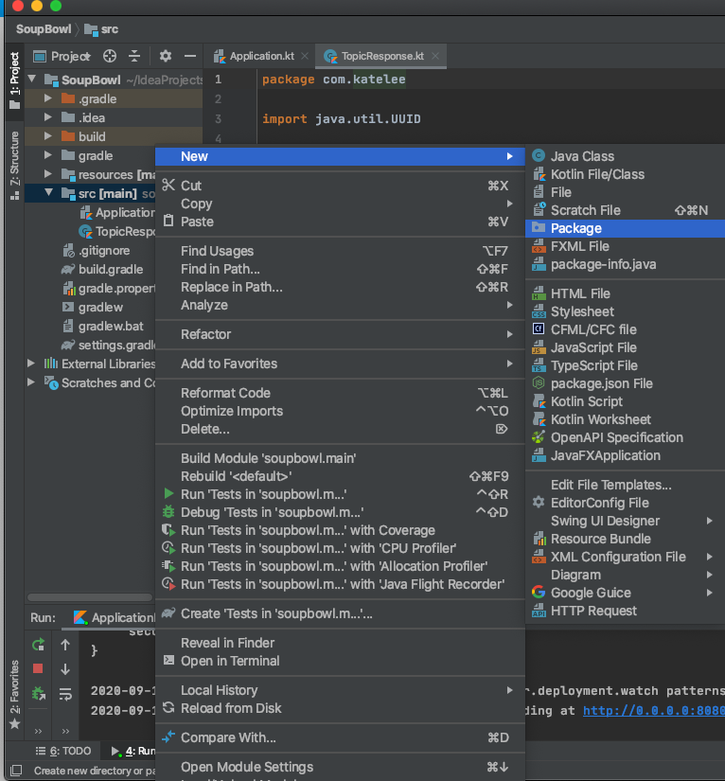This screenshot has height=781, width=725.
Task: Choose Edit File Templates...
Action: click(625, 485)
